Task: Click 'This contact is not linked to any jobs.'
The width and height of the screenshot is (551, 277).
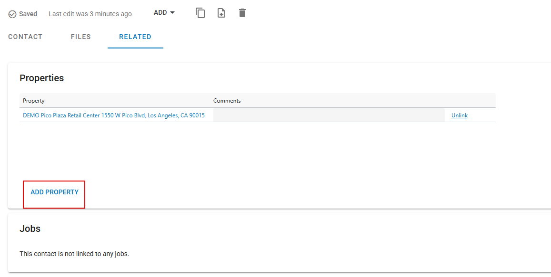Action: (74, 254)
